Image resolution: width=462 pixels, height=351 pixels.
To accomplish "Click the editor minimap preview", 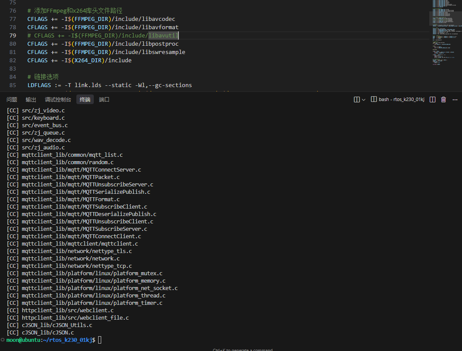I will (445, 32).
